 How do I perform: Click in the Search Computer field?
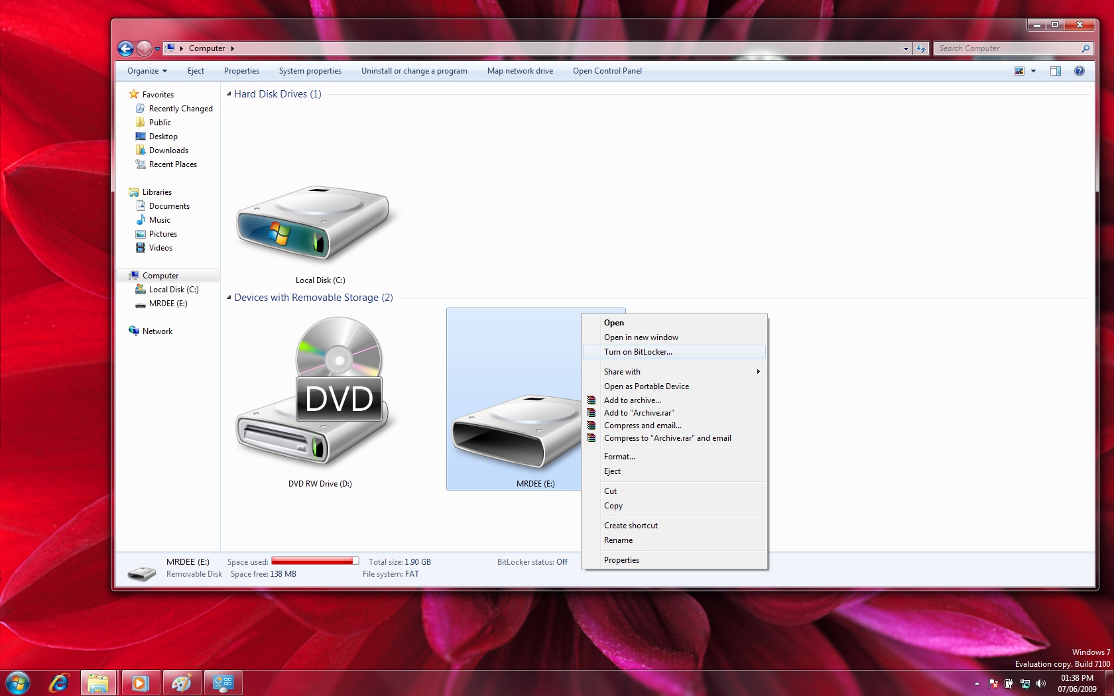click(1009, 48)
